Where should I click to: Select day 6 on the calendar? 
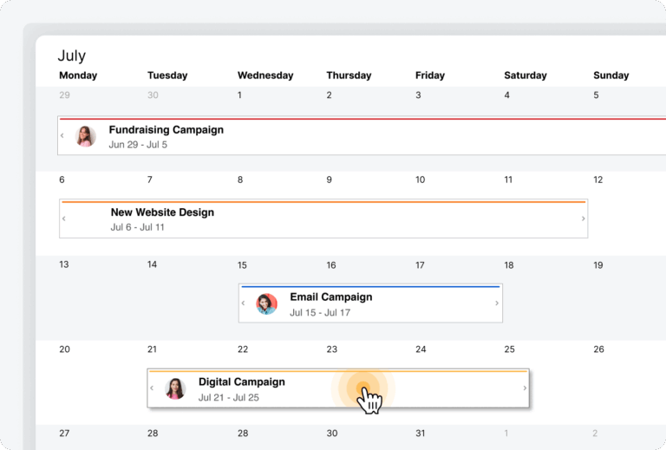pos(62,179)
